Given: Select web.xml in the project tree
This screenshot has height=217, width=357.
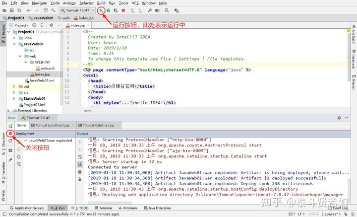Looking at the screenshot, I should 47,69.
